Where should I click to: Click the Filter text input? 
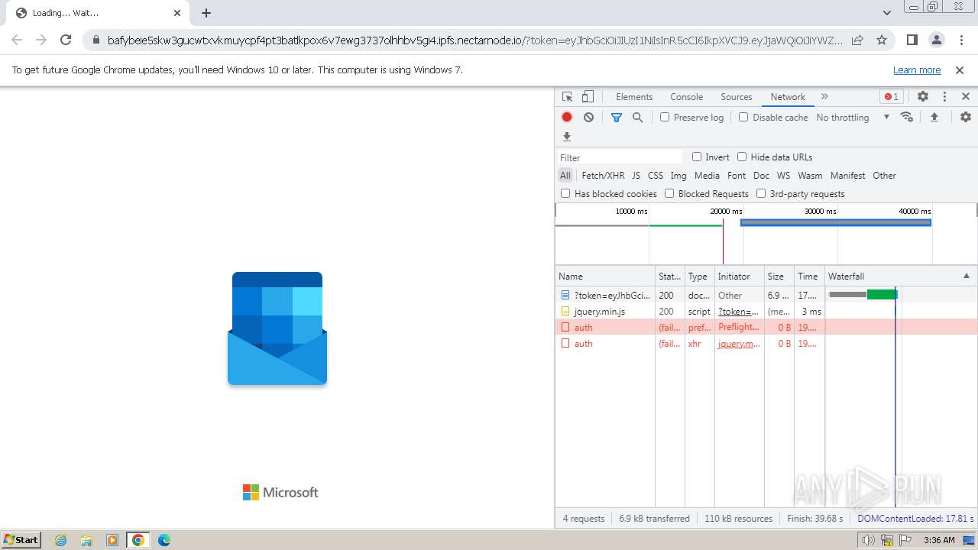tap(620, 157)
